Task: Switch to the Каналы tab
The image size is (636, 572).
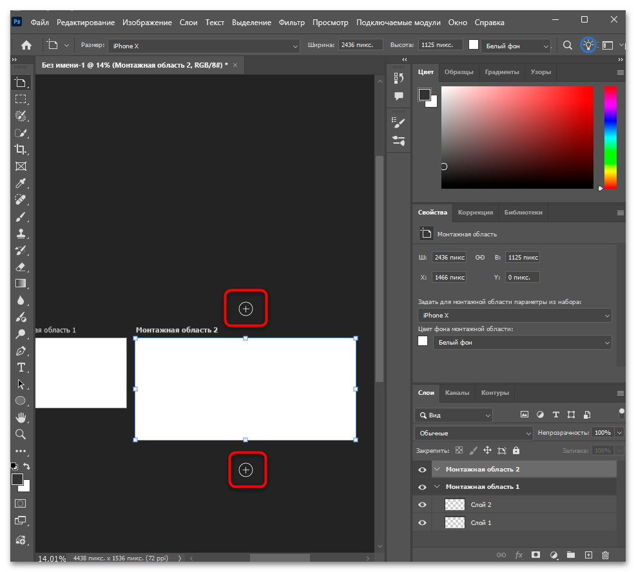Action: pyautogui.click(x=457, y=392)
